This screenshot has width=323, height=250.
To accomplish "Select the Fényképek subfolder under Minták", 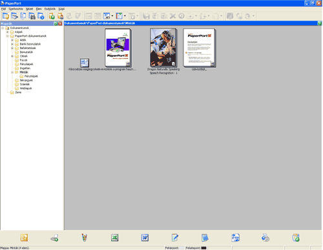I will click(31, 76).
